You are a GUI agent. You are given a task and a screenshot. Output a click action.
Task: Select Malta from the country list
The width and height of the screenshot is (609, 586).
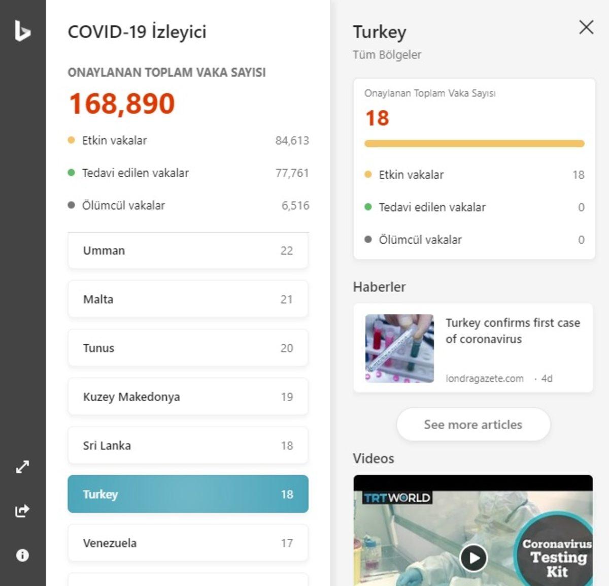point(188,299)
